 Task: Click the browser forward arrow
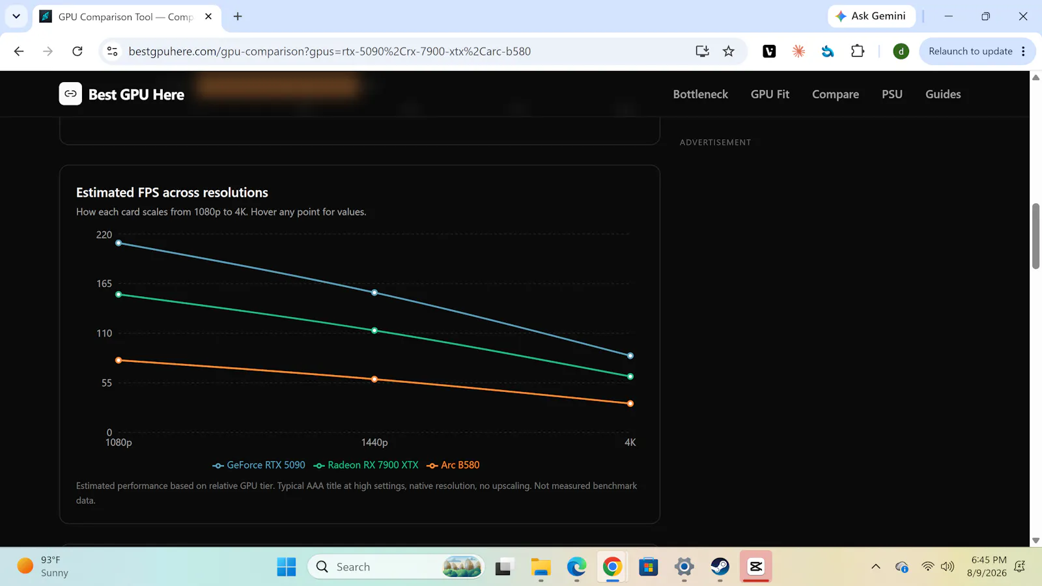click(x=48, y=51)
